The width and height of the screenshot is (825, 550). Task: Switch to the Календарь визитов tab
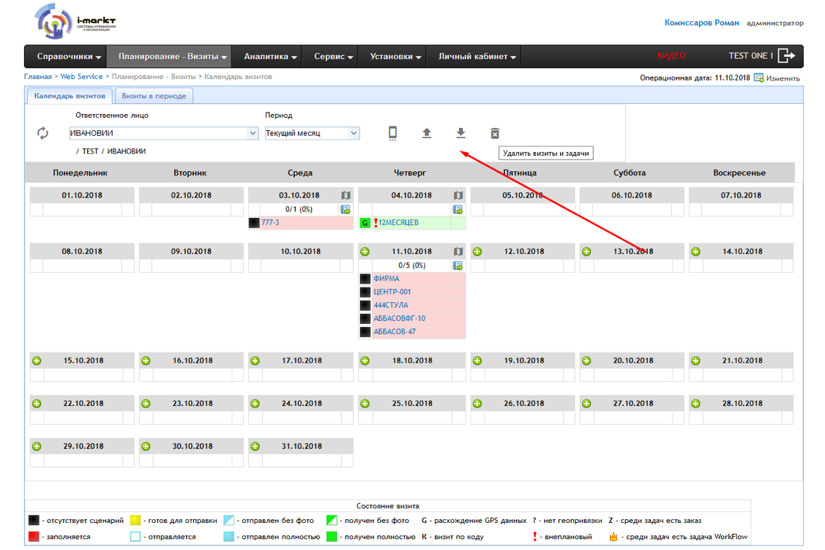click(70, 96)
